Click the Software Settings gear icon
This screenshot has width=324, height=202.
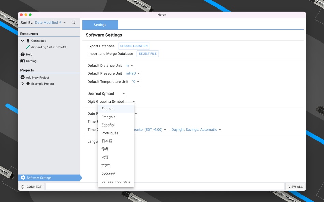tap(23, 178)
